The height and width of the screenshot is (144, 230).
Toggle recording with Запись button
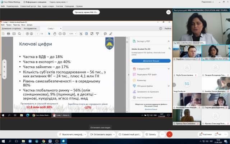pyautogui.click(x=151, y=134)
